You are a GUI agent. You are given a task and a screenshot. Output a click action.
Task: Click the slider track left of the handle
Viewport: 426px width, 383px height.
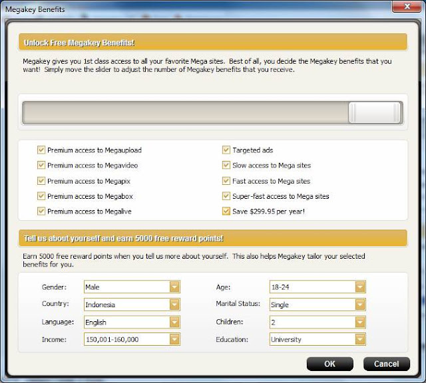(185, 112)
